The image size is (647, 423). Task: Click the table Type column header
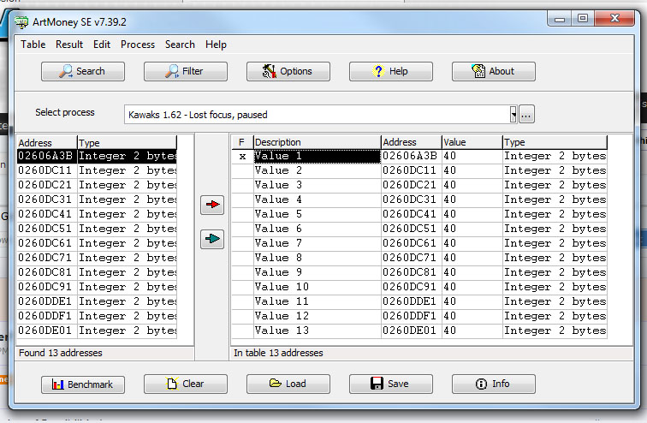[x=555, y=142]
